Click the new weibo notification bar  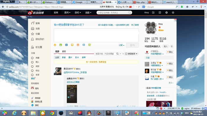coord(96,62)
